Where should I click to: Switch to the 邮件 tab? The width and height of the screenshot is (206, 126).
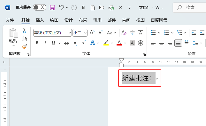tap(112, 20)
